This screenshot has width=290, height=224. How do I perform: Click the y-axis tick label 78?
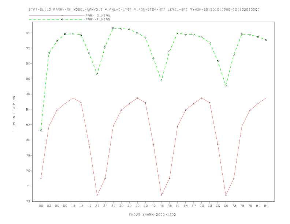(x=28, y=156)
